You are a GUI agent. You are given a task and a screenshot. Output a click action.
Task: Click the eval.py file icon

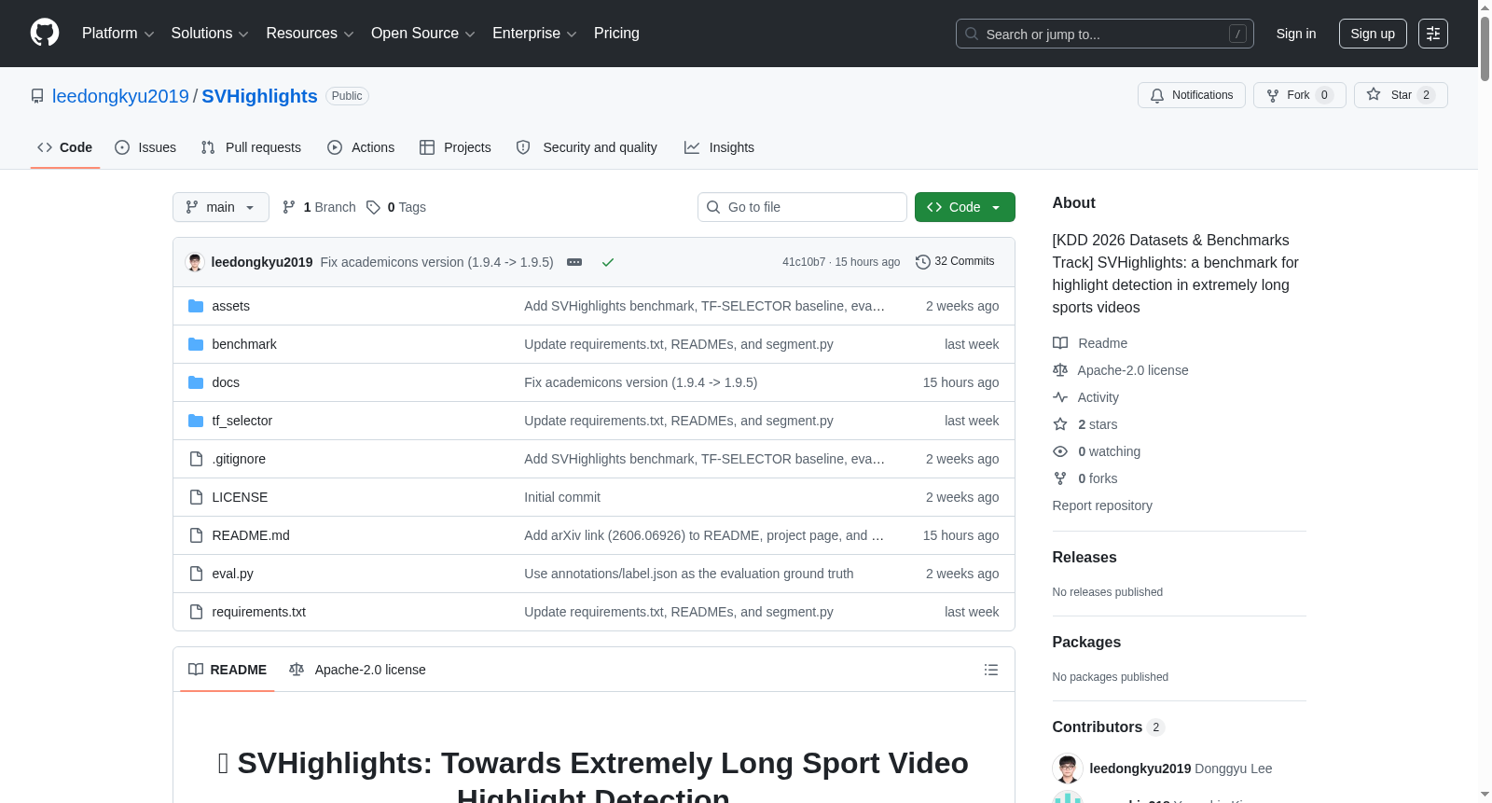[196, 574]
